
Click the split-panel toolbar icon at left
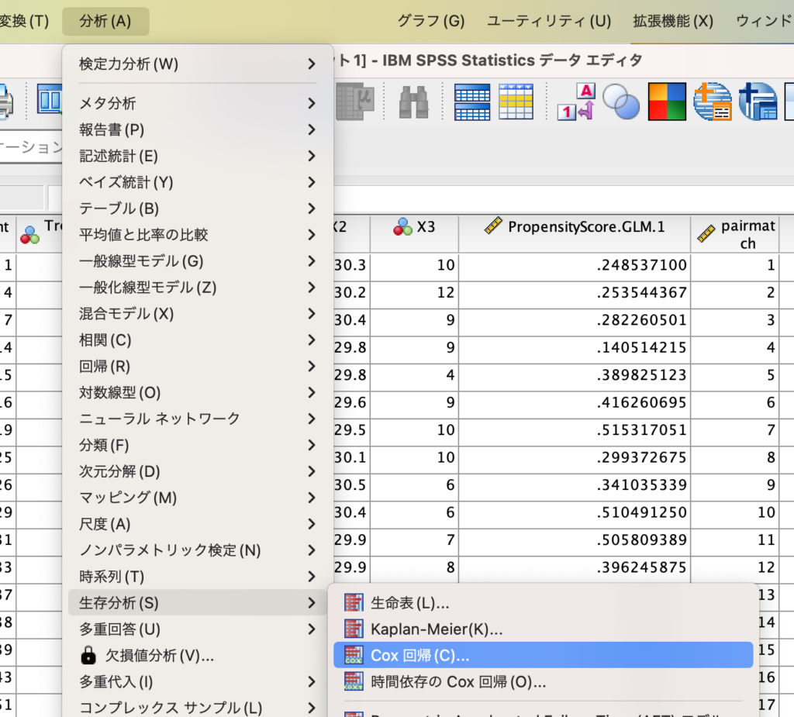[50, 100]
